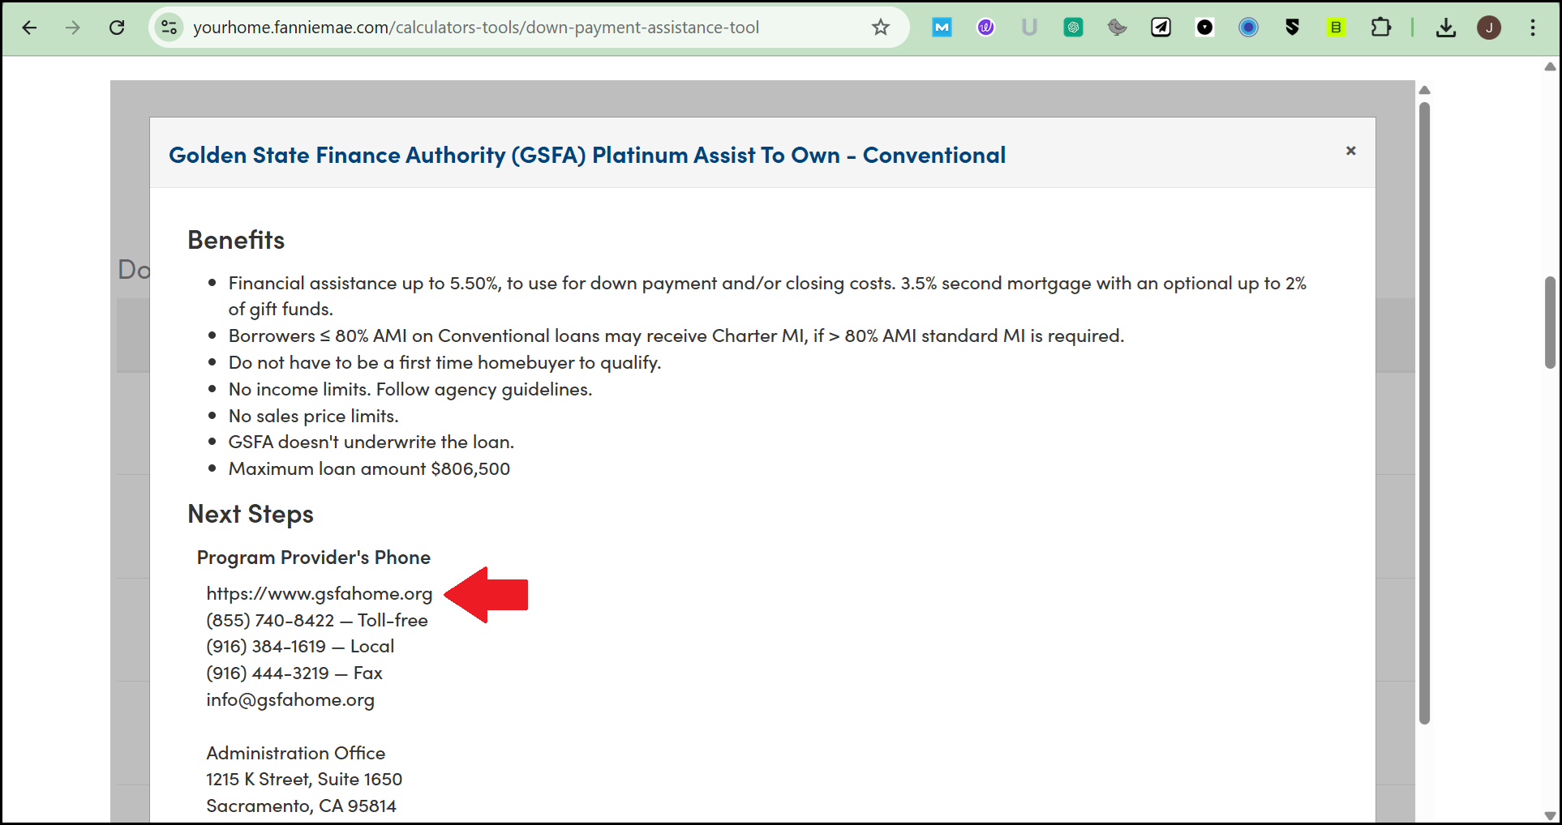Click the Administration Office text
This screenshot has width=1562, height=825.
tap(295, 753)
